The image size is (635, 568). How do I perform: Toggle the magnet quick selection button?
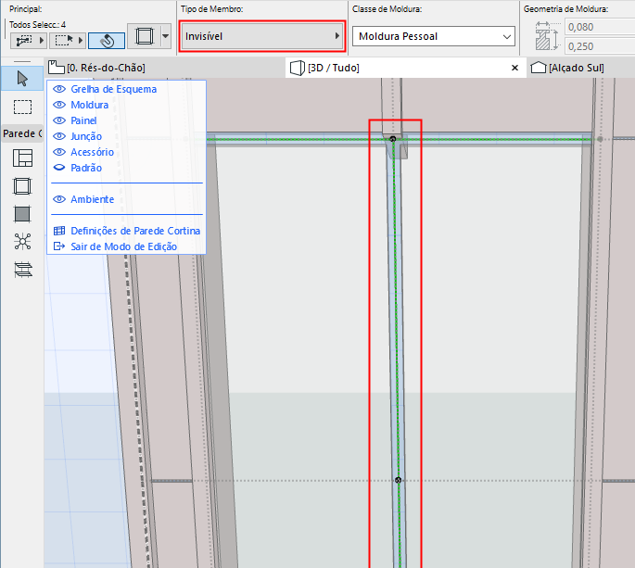107,40
